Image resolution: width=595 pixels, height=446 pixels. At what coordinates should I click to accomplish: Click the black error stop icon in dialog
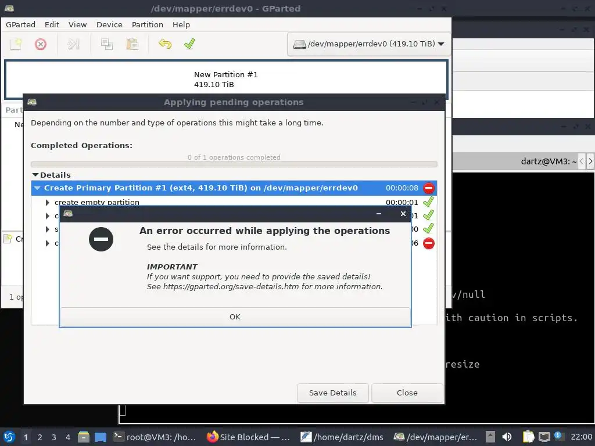[x=101, y=239]
